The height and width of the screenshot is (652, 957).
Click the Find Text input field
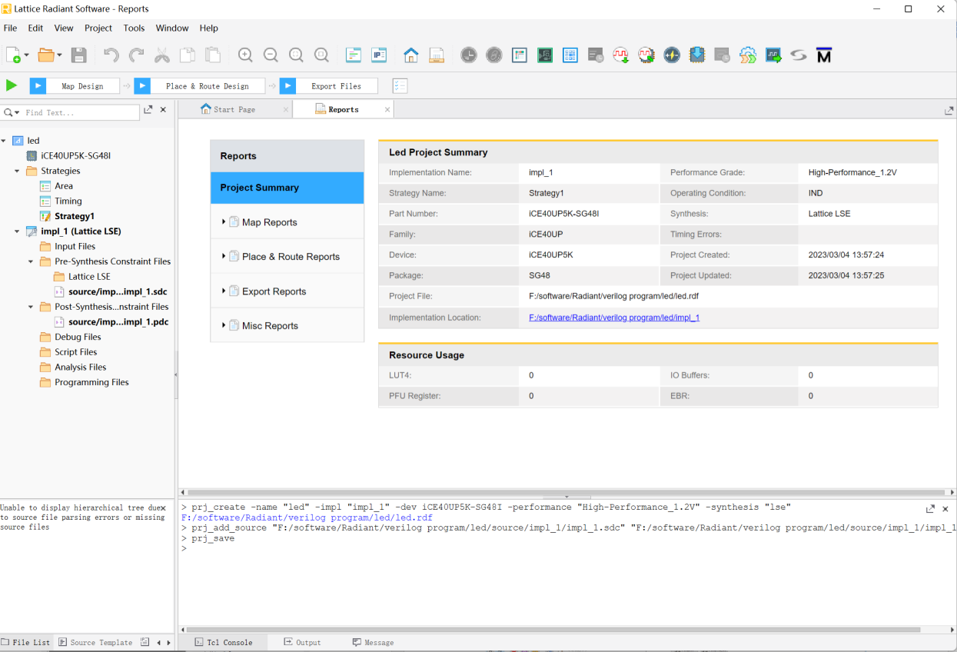[x=81, y=112]
